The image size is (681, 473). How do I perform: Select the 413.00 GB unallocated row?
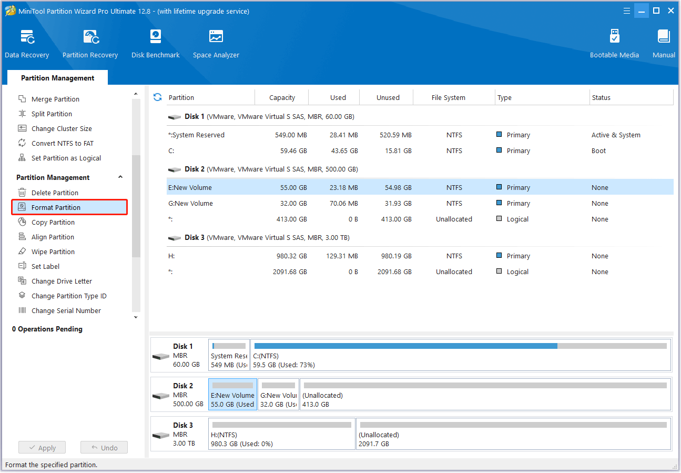[x=420, y=219]
